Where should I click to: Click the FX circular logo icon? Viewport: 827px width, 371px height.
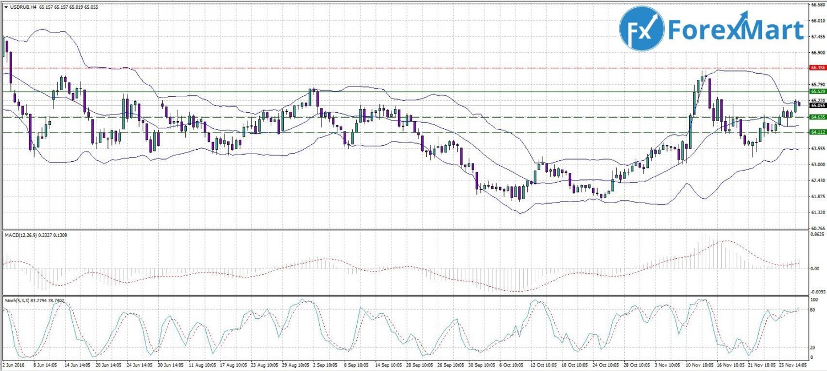click(642, 29)
